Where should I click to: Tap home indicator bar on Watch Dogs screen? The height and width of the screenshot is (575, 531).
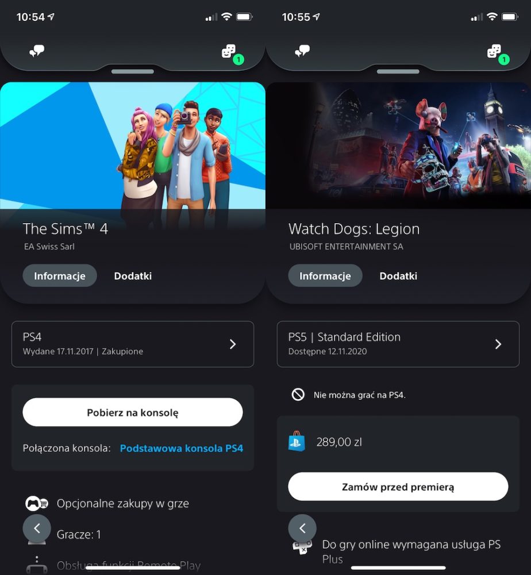[398, 568]
